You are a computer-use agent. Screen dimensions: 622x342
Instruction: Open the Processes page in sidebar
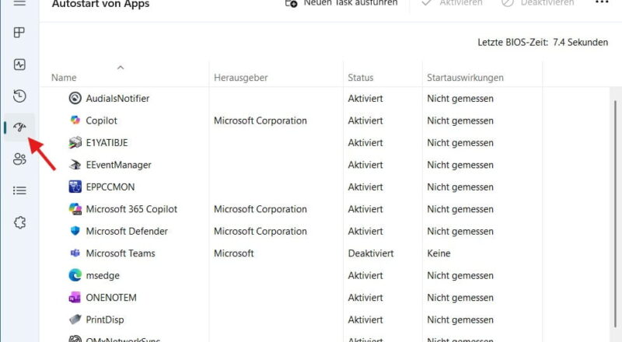tap(19, 33)
